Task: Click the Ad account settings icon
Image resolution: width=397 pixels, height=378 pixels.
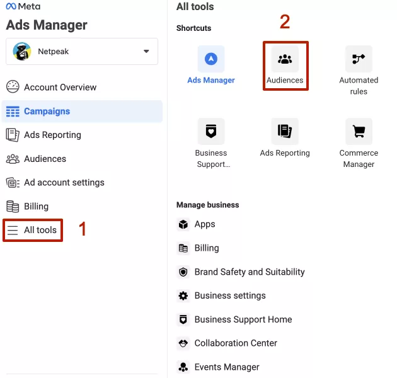Action: 13,183
